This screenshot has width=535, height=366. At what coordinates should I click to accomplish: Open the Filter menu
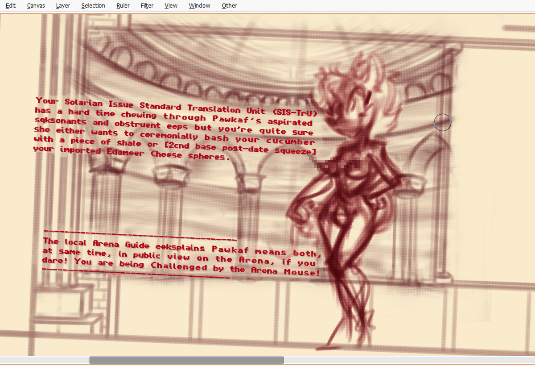coord(147,6)
